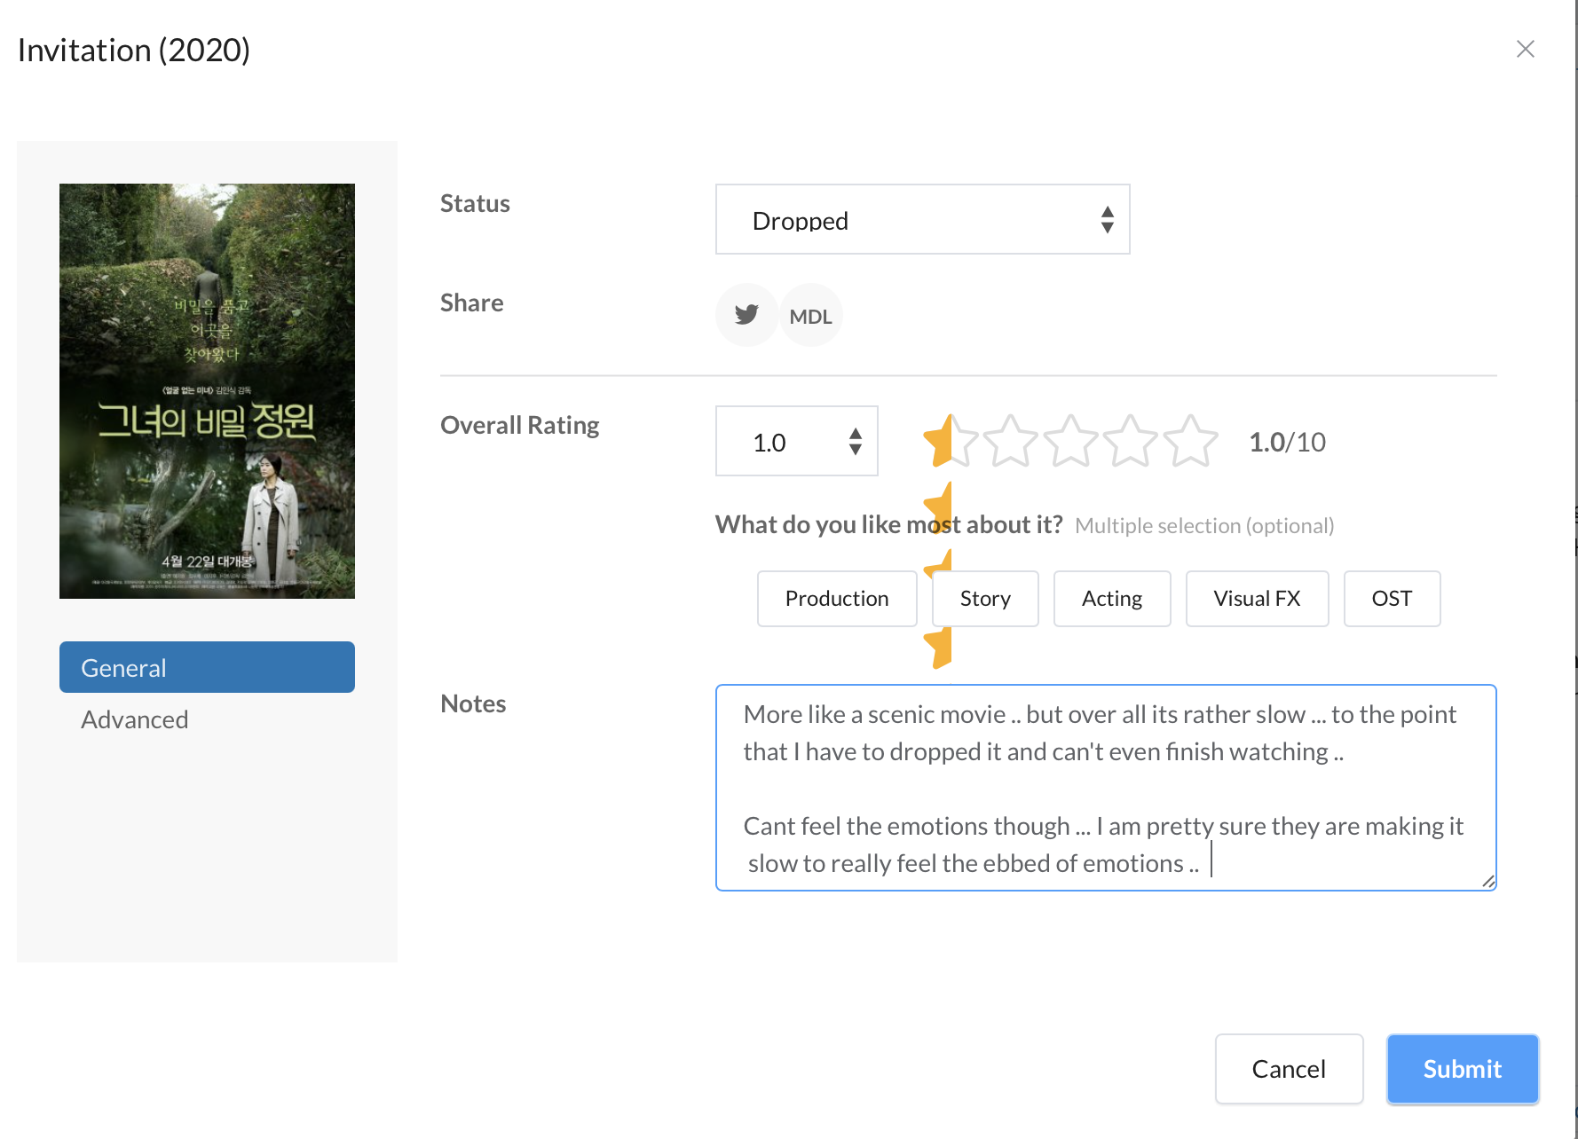This screenshot has height=1139, width=1578.
Task: Share on MDL feed icon
Action: click(810, 316)
